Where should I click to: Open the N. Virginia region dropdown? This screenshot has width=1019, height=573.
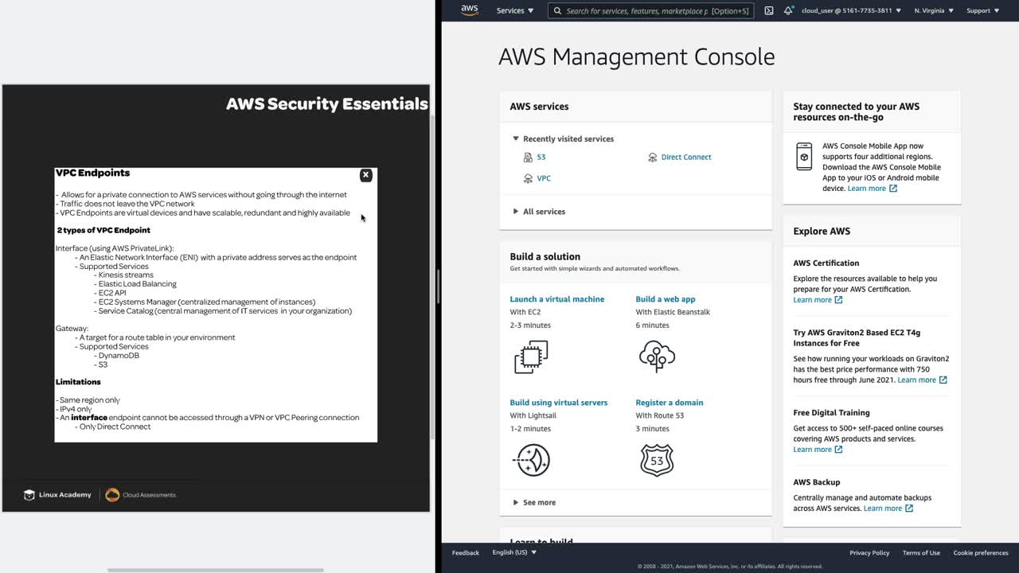coord(934,11)
